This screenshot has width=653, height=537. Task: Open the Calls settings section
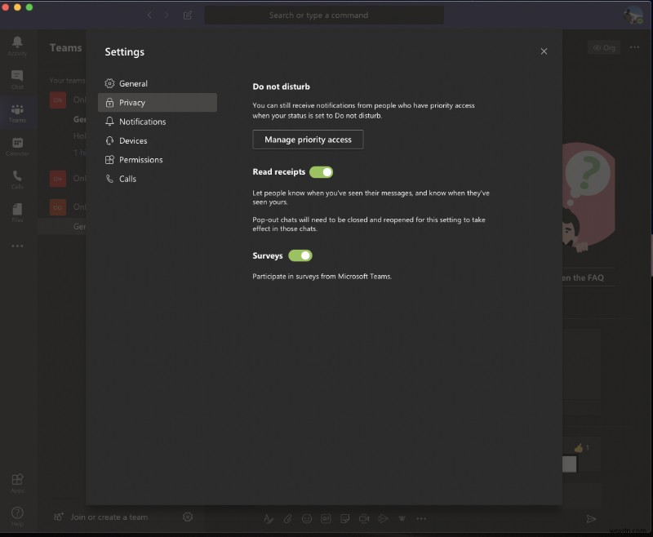158,179
